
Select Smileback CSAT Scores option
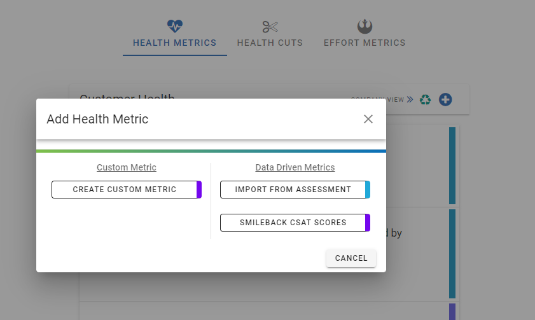(295, 223)
